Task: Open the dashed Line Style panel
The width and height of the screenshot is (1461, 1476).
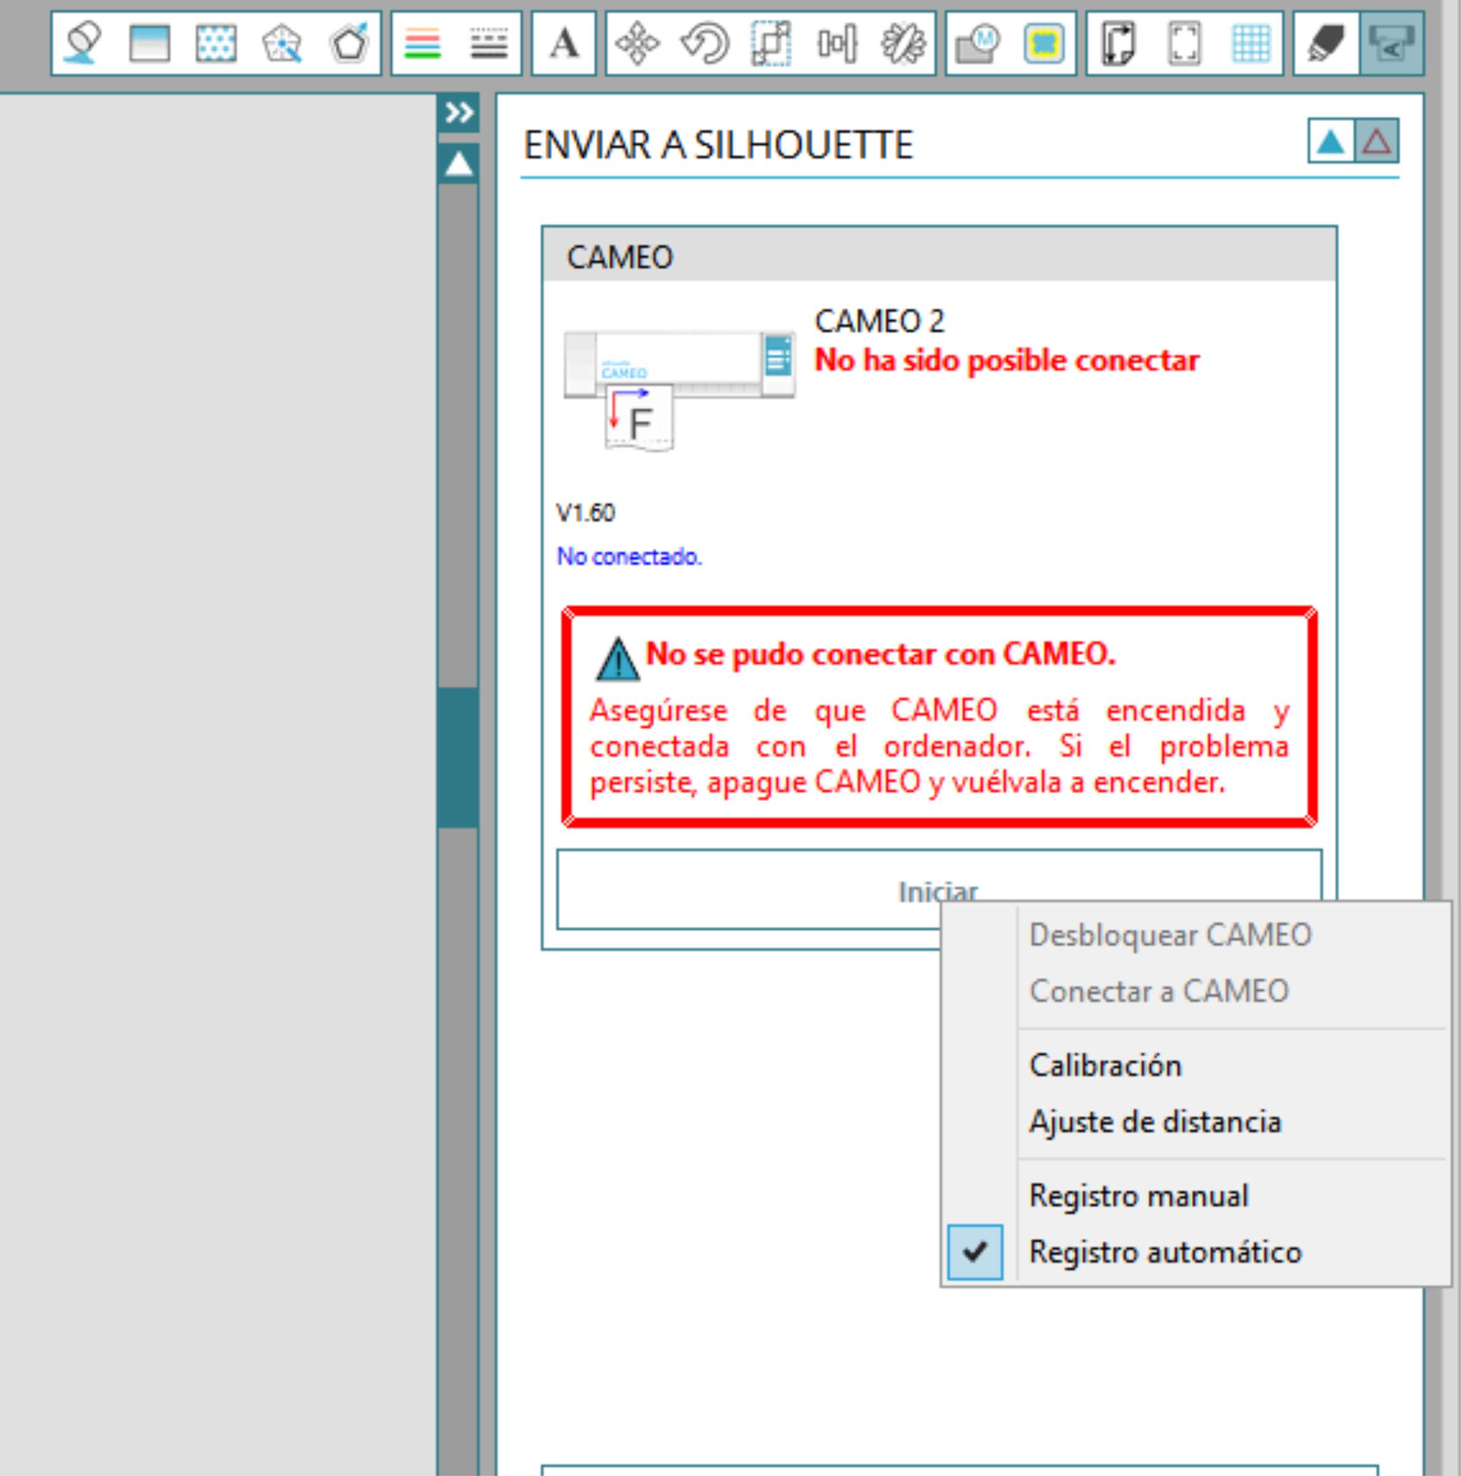Action: pyautogui.click(x=489, y=43)
